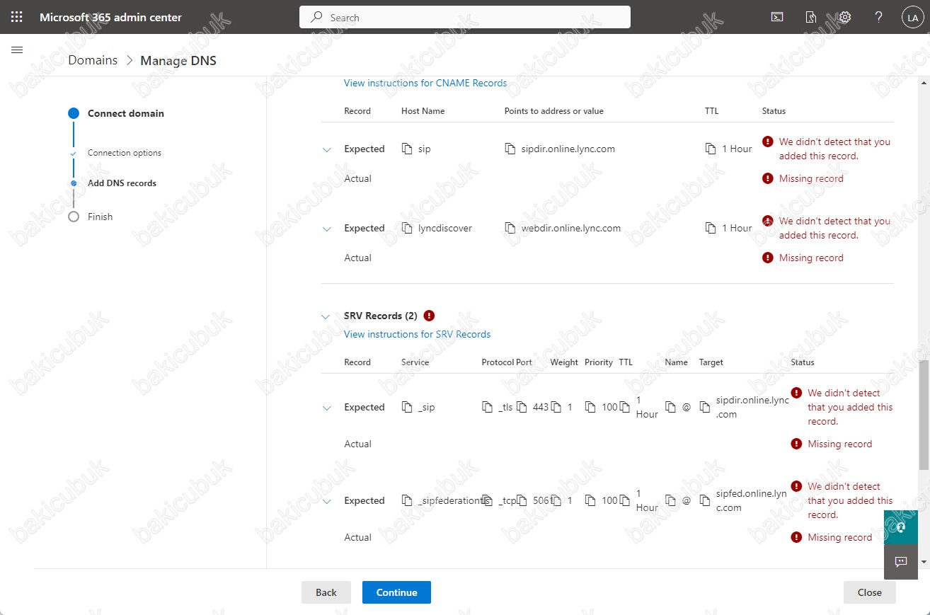Open View instructions for CNAME Records
Image resolution: width=930 pixels, height=615 pixels.
425,83
